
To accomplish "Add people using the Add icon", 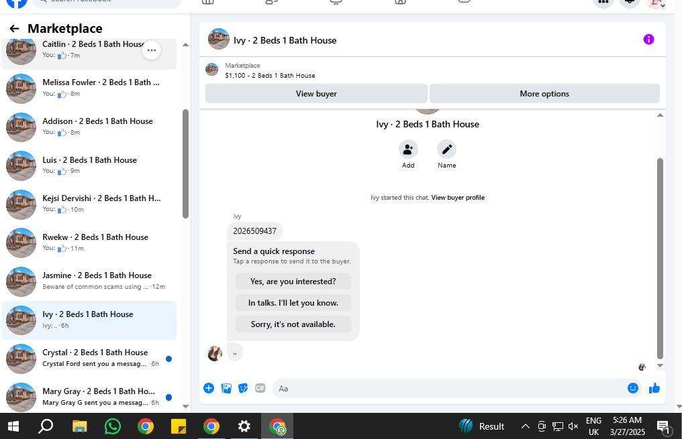I will 408,149.
